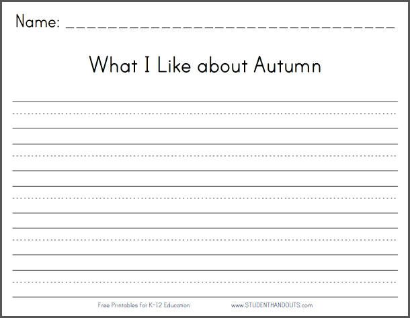Viewport: 410px width, 318px height.
Task: Click the word "Like" in the title
Action: (x=174, y=65)
